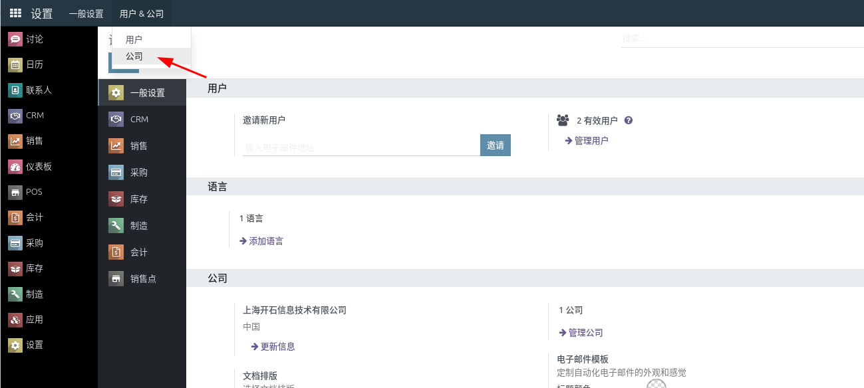Open the 联系人 contacts app icon

pyautogui.click(x=15, y=90)
